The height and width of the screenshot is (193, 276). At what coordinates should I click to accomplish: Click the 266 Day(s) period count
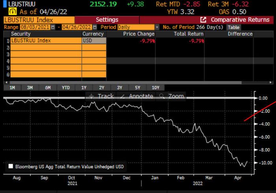pos(210,27)
